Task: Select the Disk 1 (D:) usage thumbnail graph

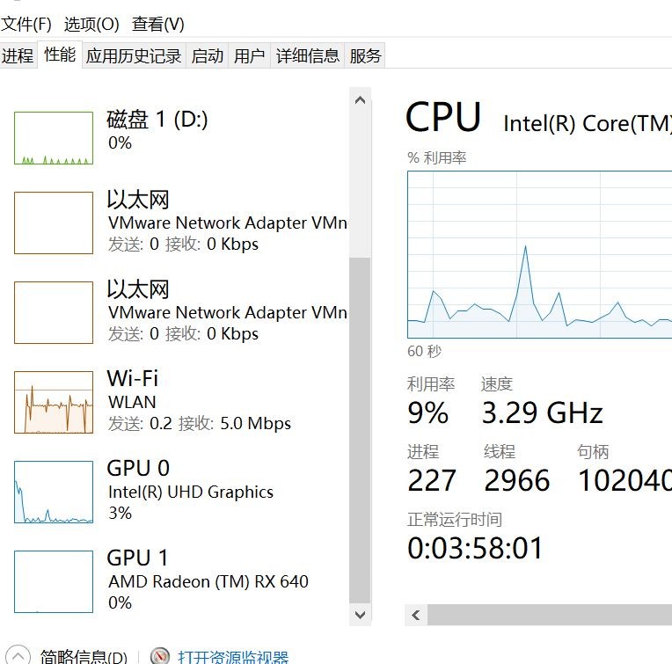Action: pos(54,138)
